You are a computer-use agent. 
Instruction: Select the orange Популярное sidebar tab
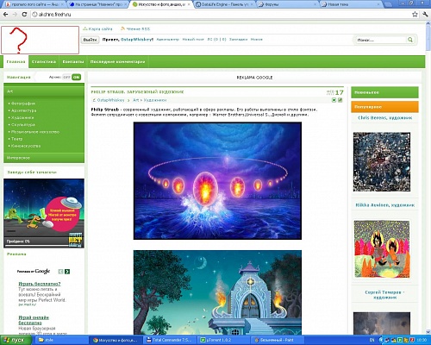point(384,107)
